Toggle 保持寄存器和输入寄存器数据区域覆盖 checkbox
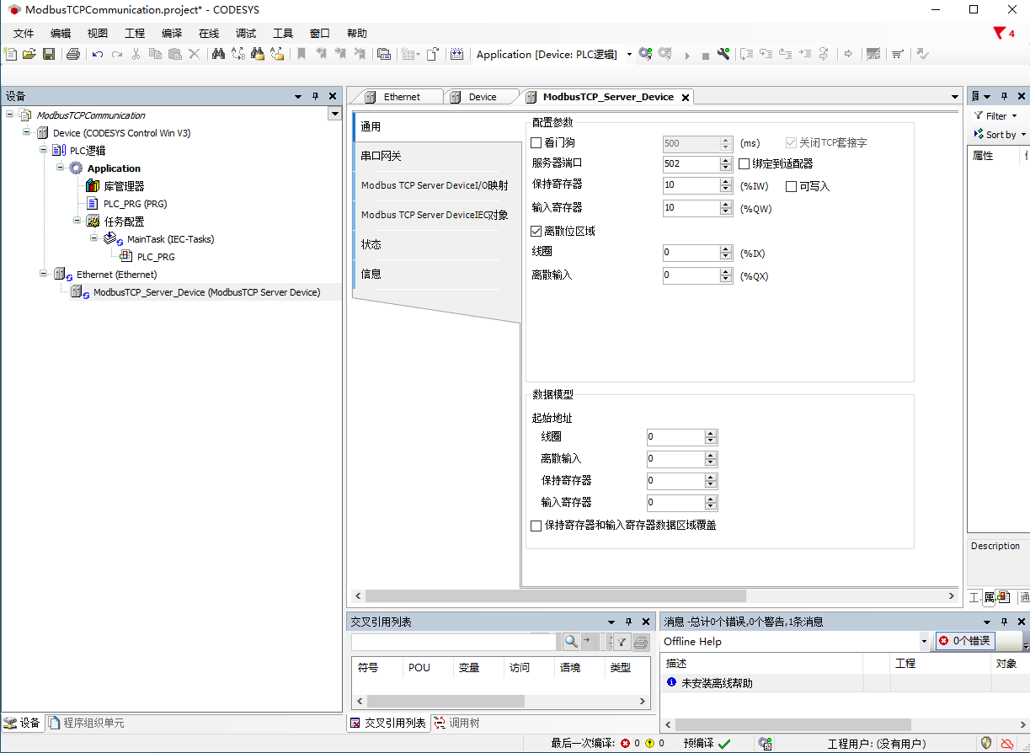Viewport: 1030px width, 753px height. 536,526
